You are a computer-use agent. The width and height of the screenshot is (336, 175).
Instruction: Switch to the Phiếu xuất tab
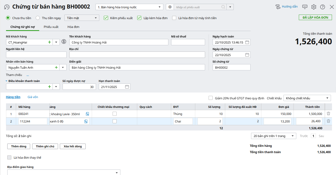pyautogui.click(x=51, y=27)
